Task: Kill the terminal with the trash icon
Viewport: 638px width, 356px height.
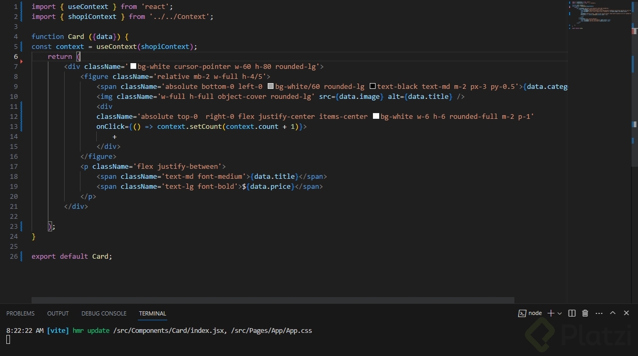Action: [585, 313]
